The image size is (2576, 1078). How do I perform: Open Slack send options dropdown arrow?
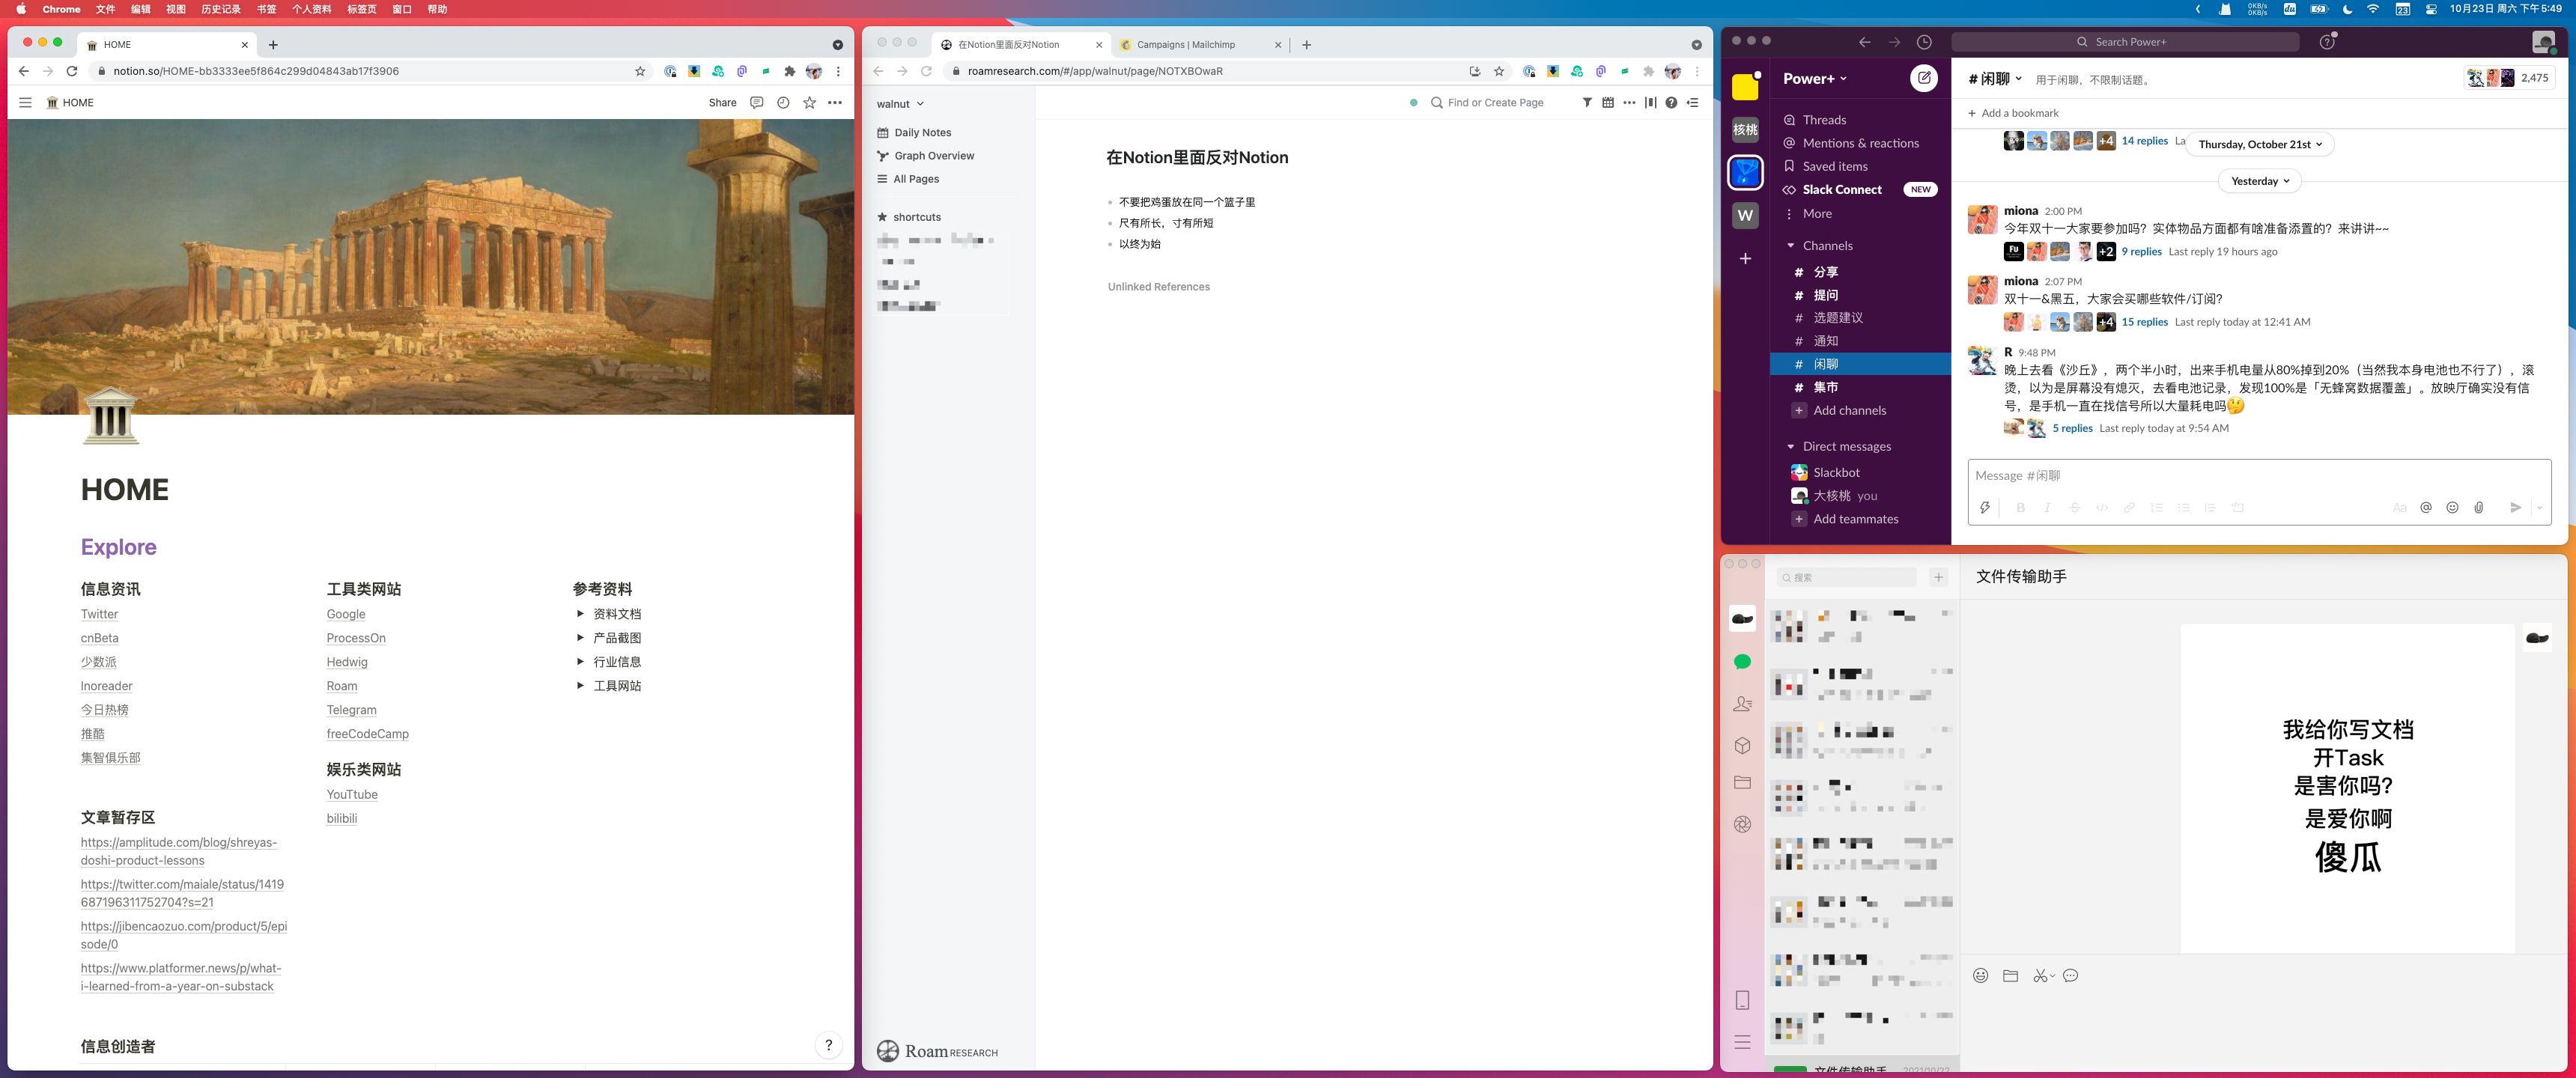[x=2539, y=507]
